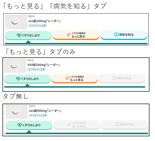This screenshot has width=155, height=141.
Task: Click greyed book icon in xxx錠900mg card
Action: point(117,124)
